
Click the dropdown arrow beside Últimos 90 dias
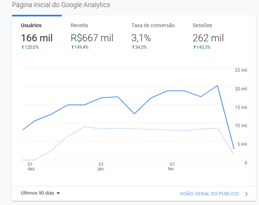58,193
